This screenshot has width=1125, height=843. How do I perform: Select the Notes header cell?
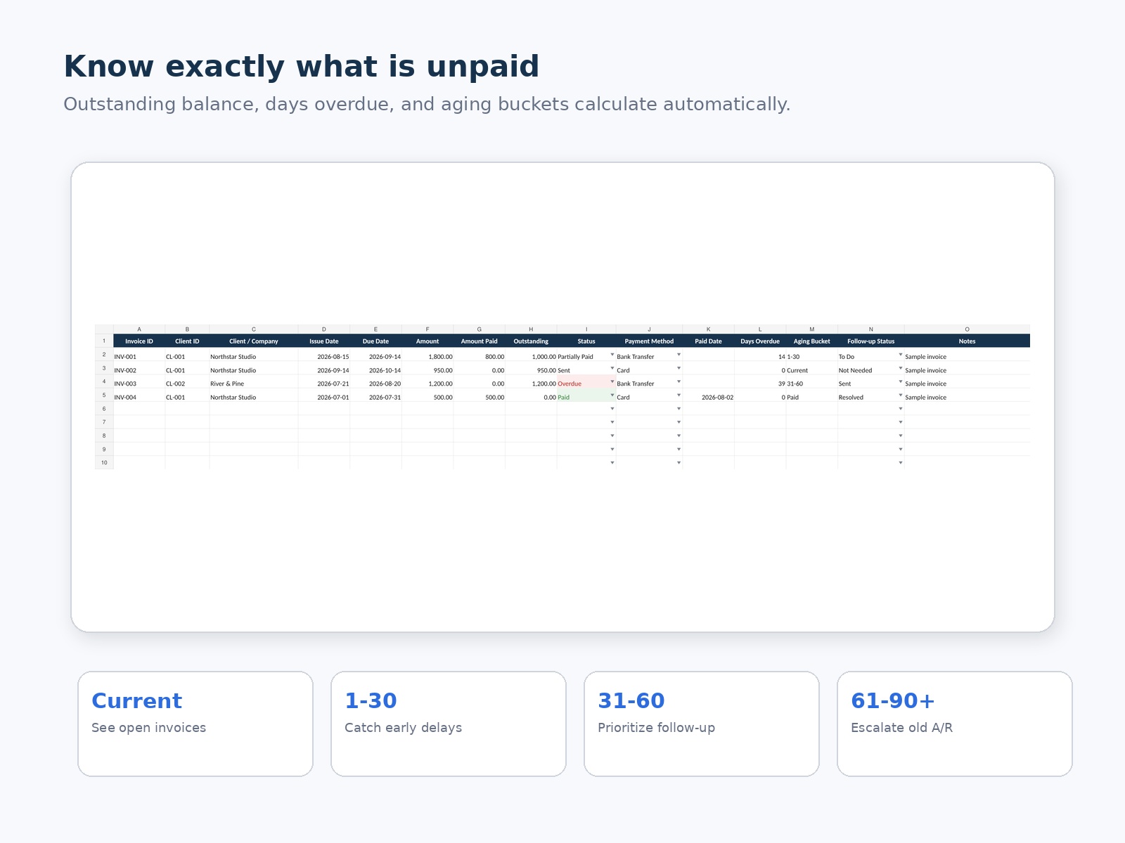967,341
